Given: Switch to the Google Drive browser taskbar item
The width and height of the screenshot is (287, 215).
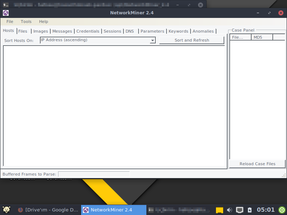Looking at the screenshot, I should coord(48,210).
